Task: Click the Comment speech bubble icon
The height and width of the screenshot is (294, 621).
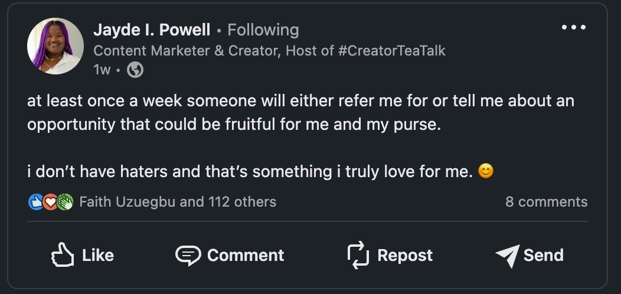Action: 188,255
